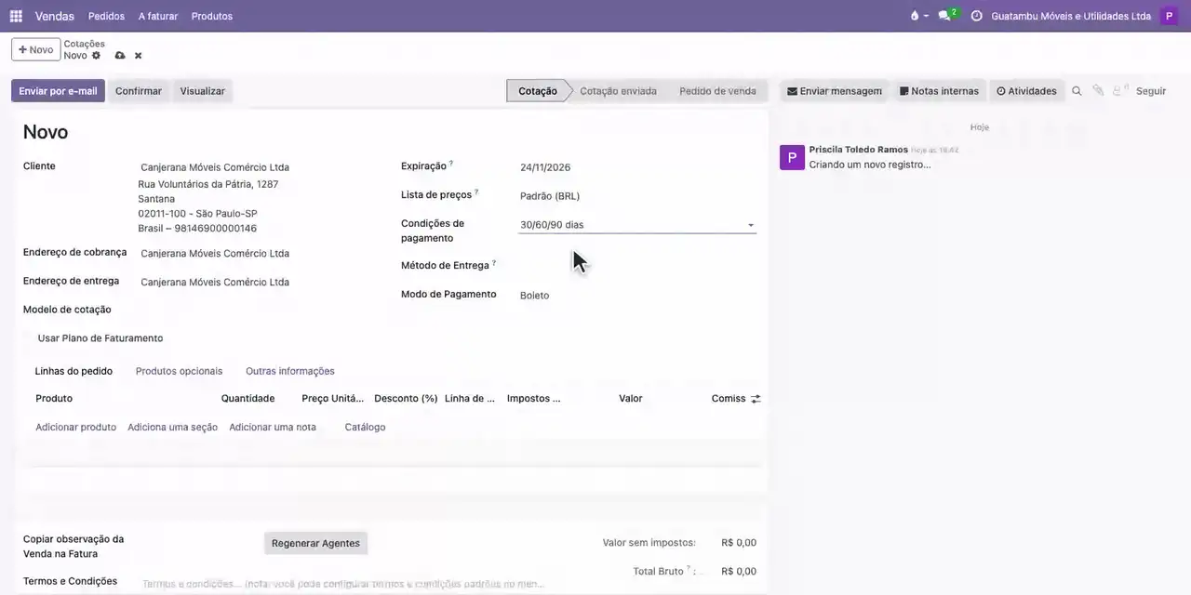Open the Produtos opcionais tab
This screenshot has width=1191, height=595.
[179, 371]
